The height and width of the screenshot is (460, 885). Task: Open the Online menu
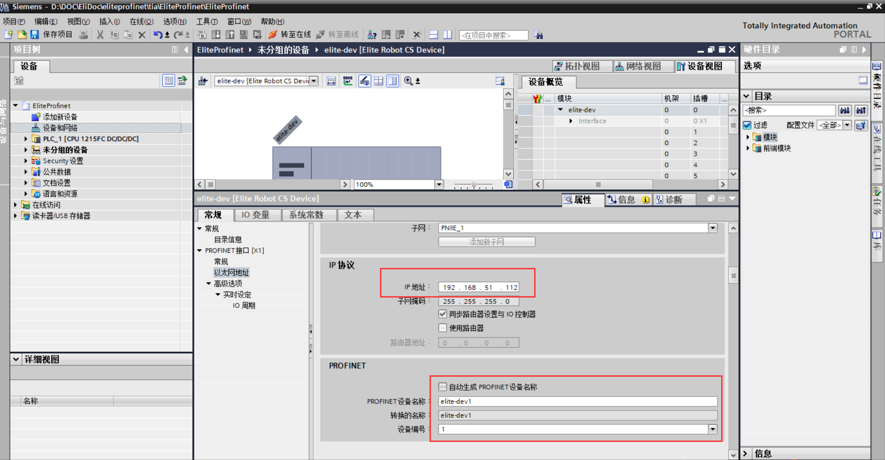tap(141, 21)
